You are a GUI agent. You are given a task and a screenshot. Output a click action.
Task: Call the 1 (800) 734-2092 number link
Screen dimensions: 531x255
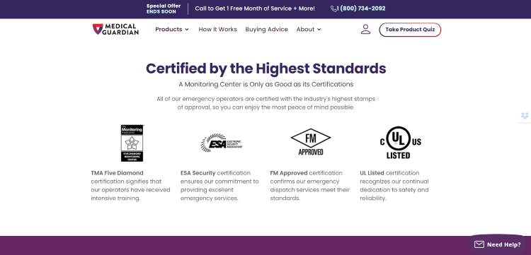click(360, 8)
